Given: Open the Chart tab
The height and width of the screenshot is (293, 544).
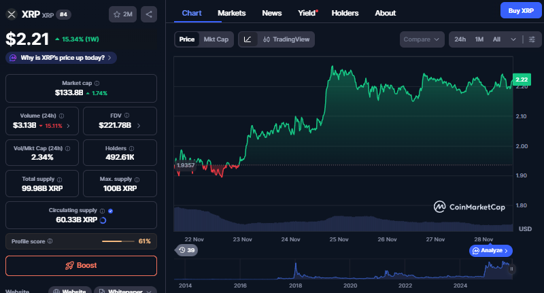Looking at the screenshot, I should click(192, 13).
